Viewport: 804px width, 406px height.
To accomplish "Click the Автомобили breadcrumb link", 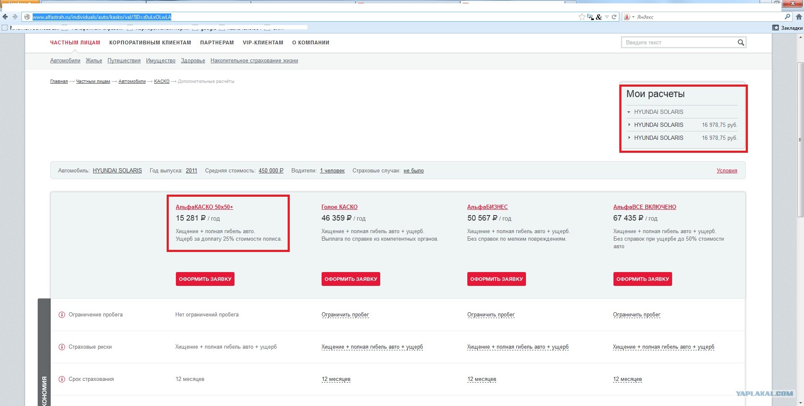I will pos(132,82).
